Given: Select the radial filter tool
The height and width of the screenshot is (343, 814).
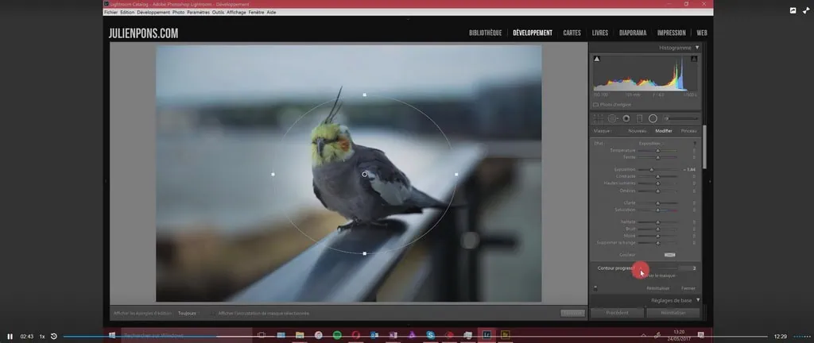Looking at the screenshot, I should click(x=653, y=118).
